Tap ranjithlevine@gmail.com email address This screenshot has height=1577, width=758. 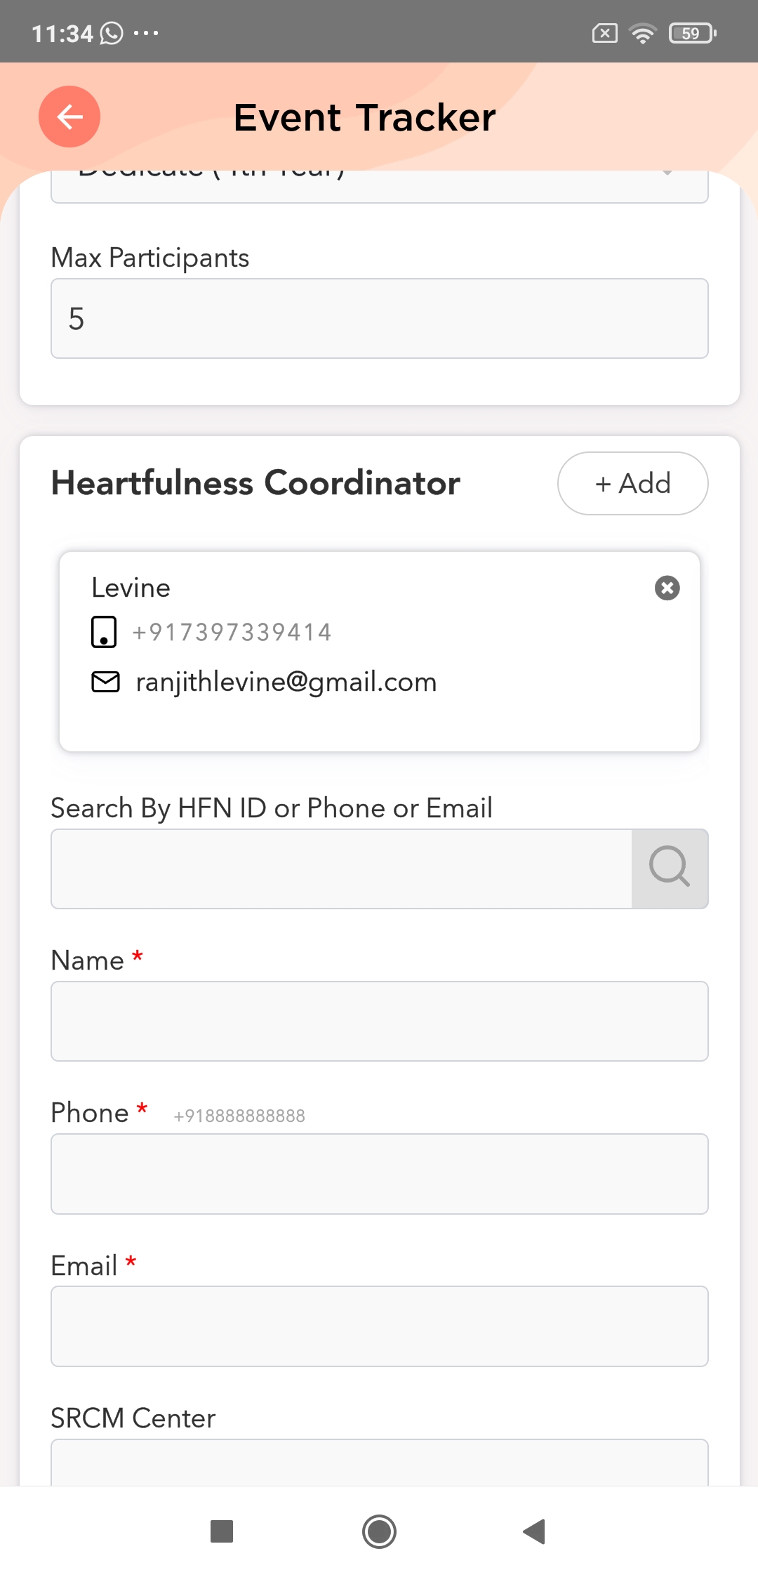[x=286, y=682]
